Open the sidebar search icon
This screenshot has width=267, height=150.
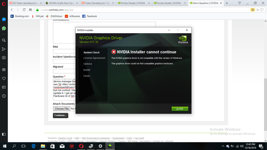[x=4, y=40]
